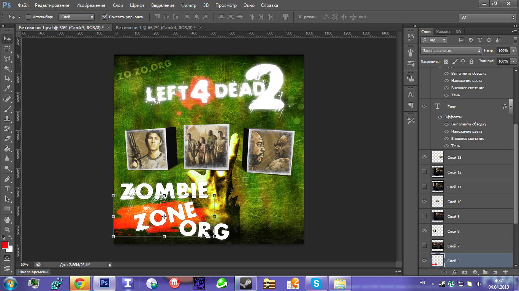Open the Фильтр menu
Viewport: 519px width, 291px height.
[x=188, y=5]
